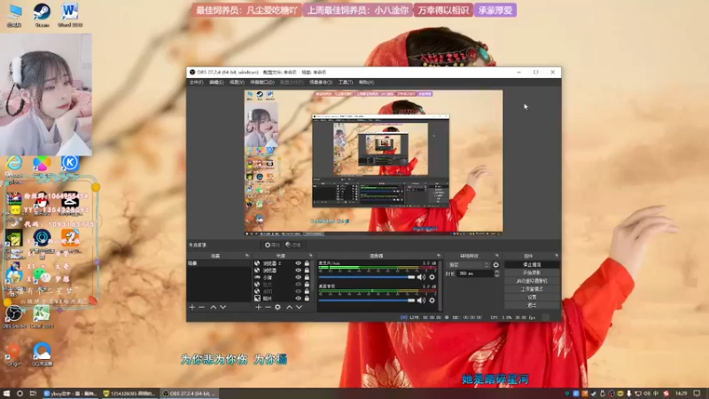Open the scene transition type dropdown
709x399 pixels.
(x=469, y=265)
